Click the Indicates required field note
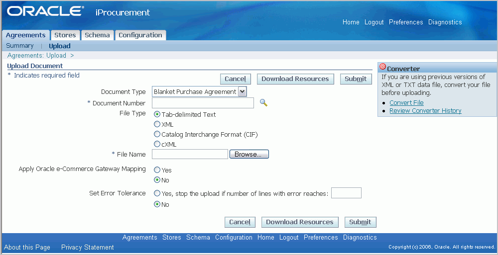498x255 pixels. click(x=47, y=75)
